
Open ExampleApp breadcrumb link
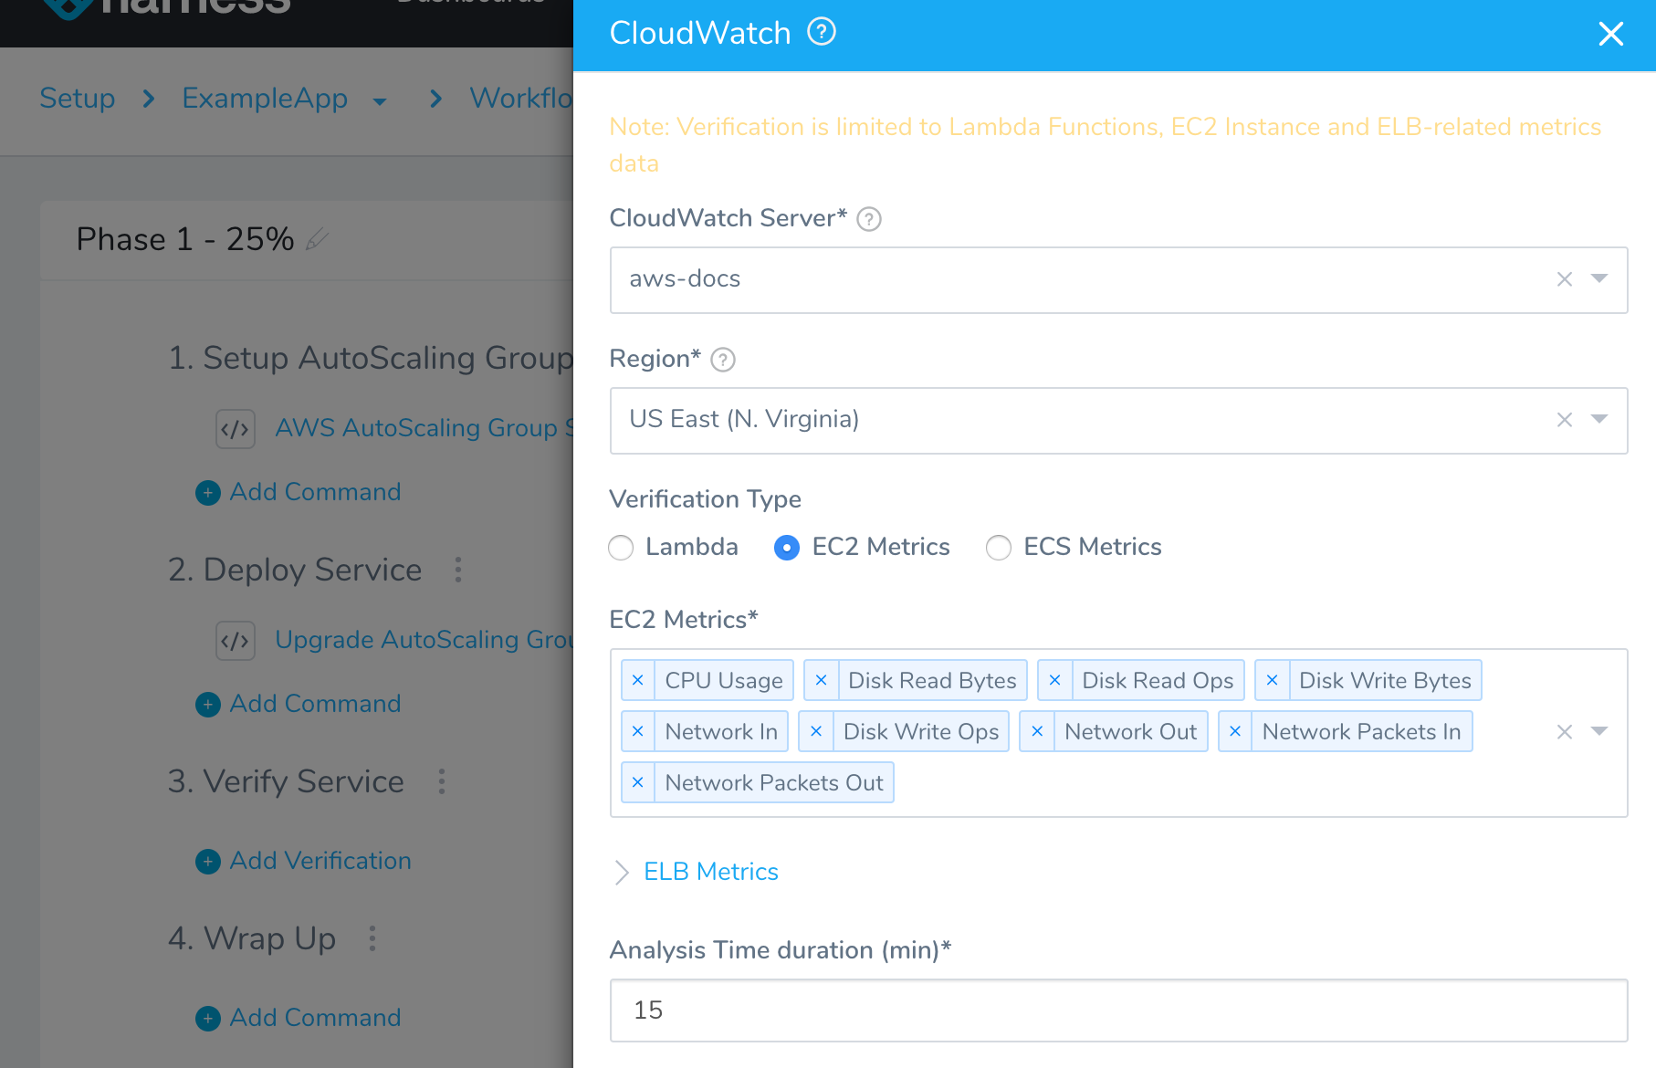point(265,98)
